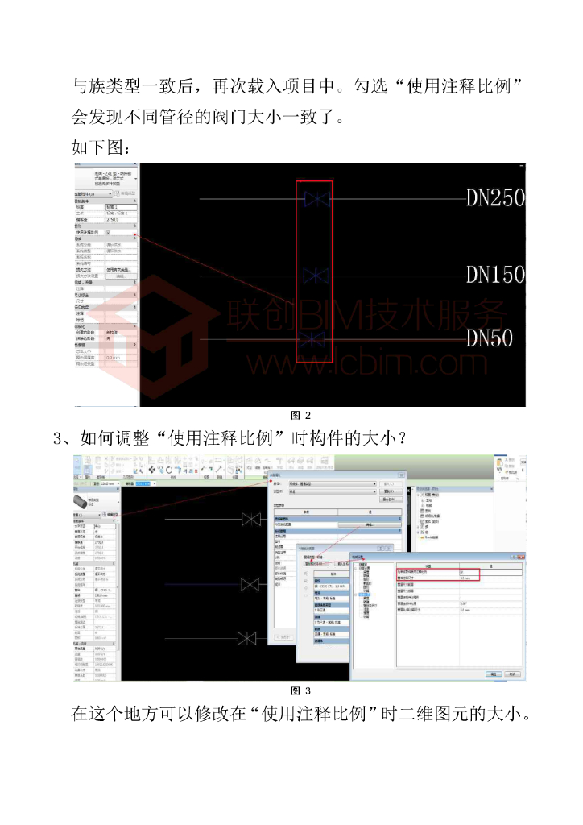Click the Move tool icon in figure 3 ribbon
This screenshot has width=583, height=825.
pos(152,470)
